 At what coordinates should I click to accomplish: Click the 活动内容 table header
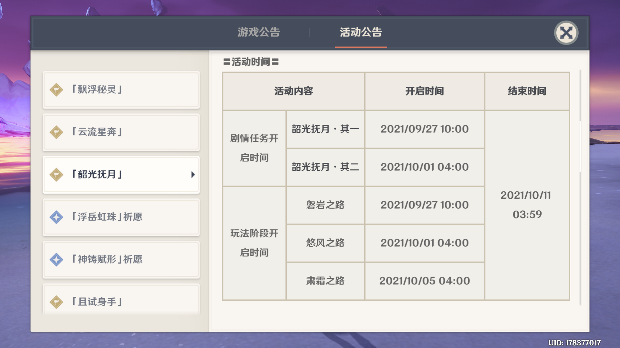(294, 91)
